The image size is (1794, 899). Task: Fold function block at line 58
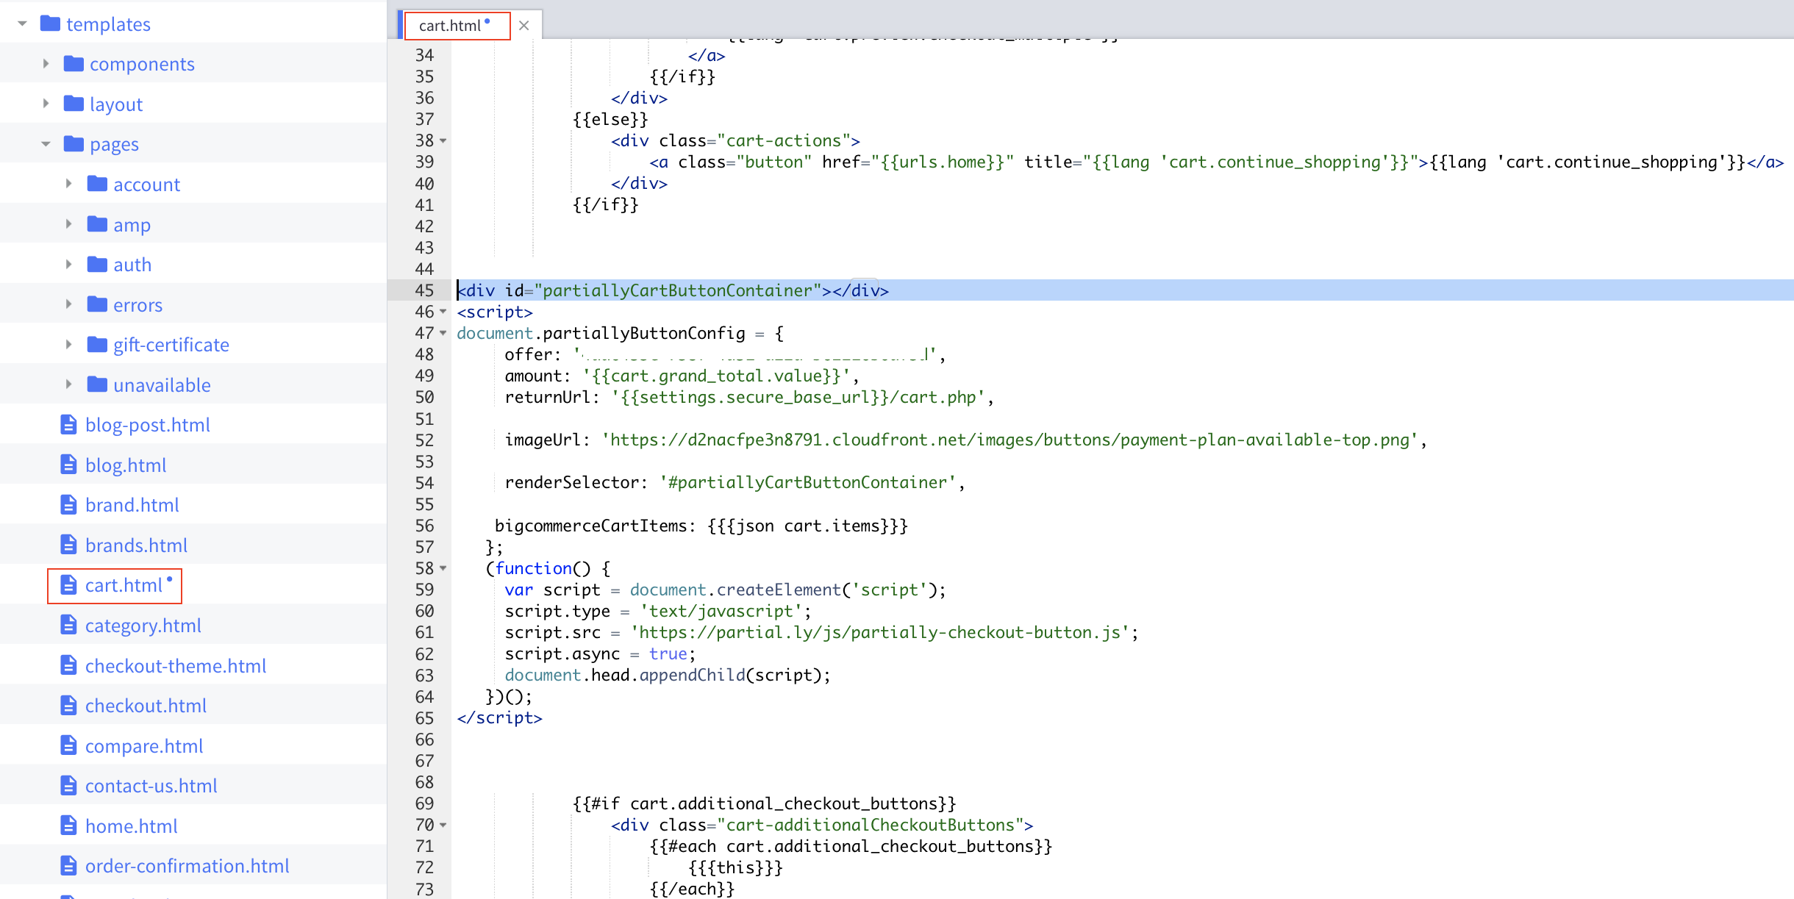coord(443,568)
